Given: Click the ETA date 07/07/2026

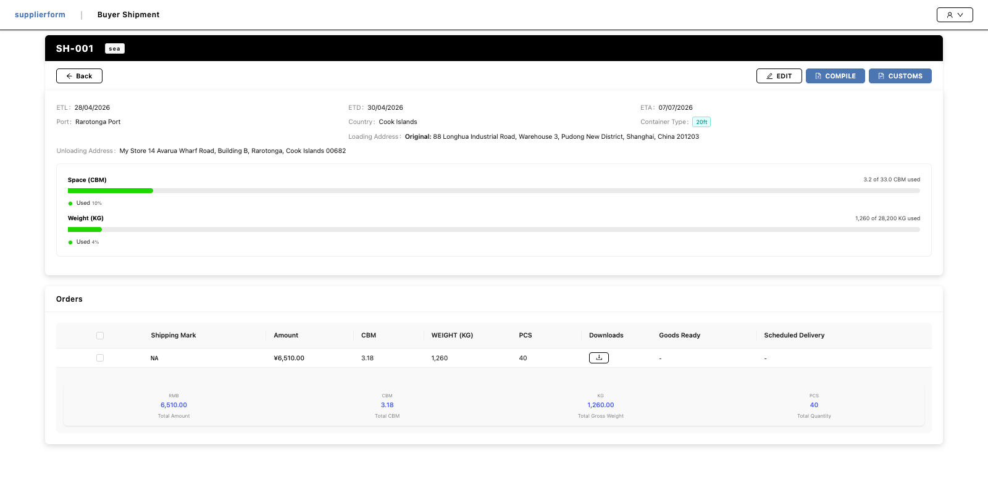Looking at the screenshot, I should pos(676,107).
